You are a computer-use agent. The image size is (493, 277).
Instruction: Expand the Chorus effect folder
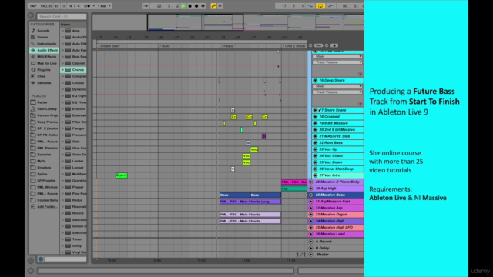click(62, 70)
